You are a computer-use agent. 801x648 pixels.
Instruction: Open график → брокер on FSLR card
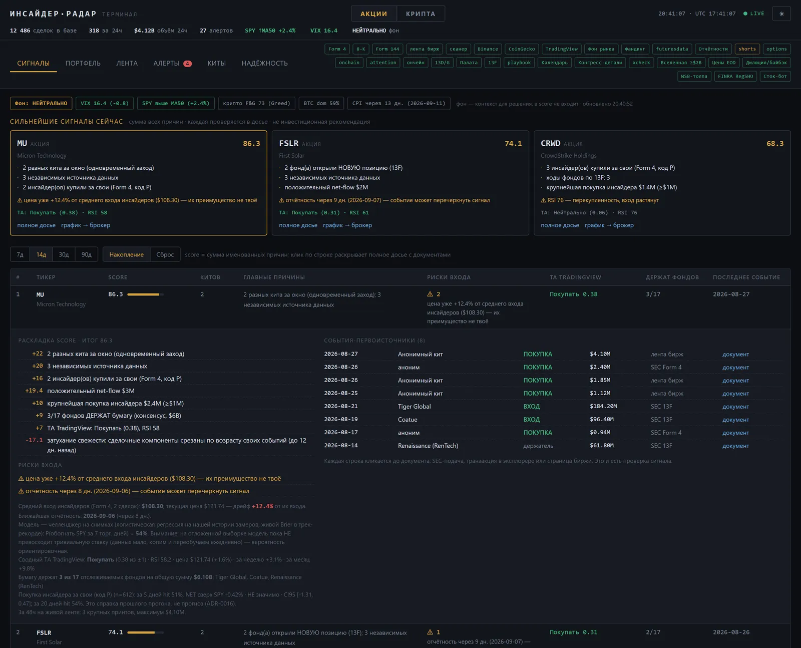[x=347, y=225]
